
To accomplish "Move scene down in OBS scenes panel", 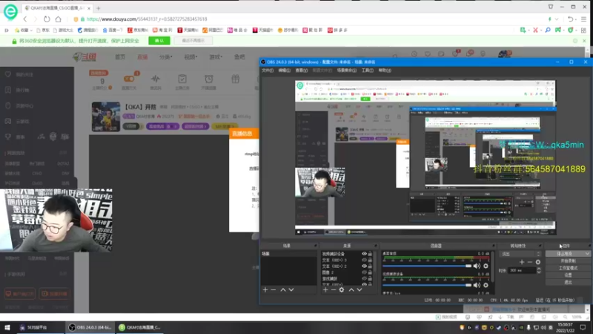I will point(291,289).
